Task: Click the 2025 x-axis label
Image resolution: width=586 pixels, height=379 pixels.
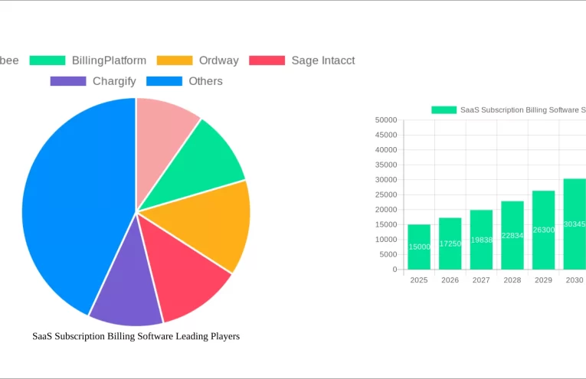Action: pyautogui.click(x=419, y=280)
